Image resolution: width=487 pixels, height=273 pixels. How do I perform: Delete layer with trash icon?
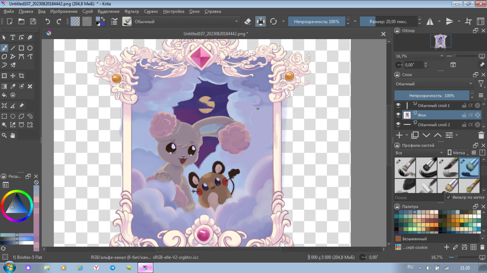tap(481, 135)
